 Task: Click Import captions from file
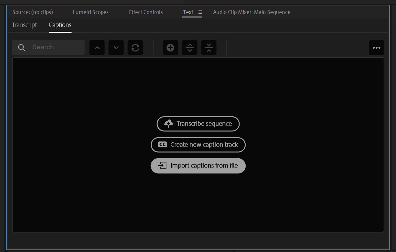pos(198,166)
